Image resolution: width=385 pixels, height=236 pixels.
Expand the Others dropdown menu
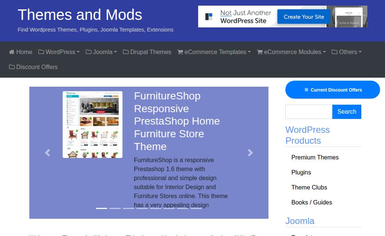pyautogui.click(x=347, y=52)
